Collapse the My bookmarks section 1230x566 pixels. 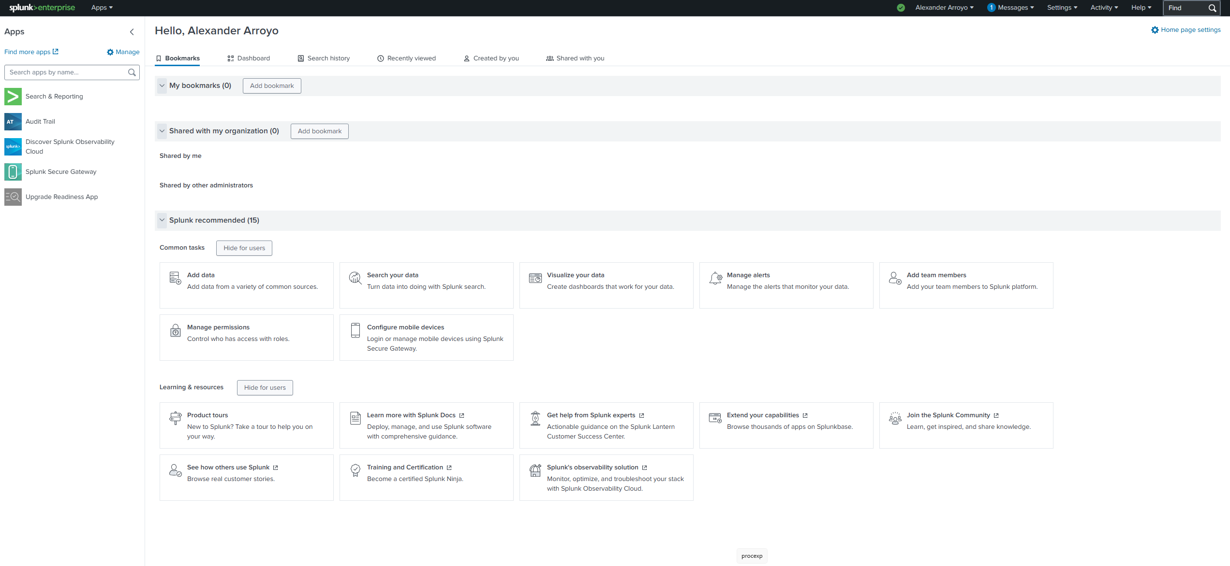(x=162, y=86)
